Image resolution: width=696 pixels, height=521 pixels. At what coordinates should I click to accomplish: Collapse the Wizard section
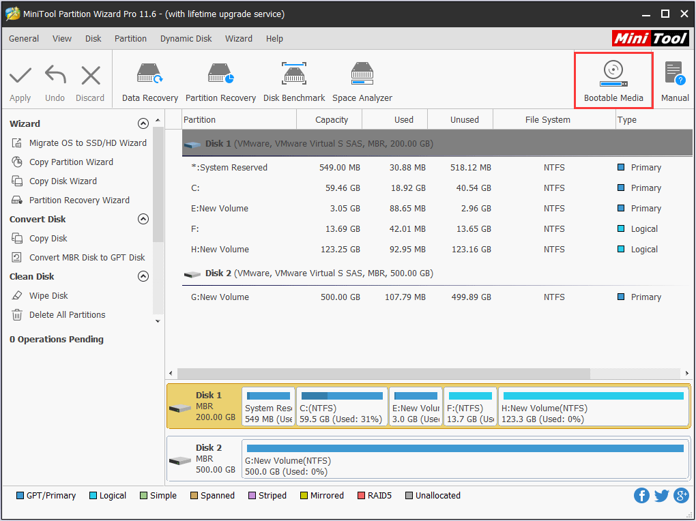coord(143,124)
